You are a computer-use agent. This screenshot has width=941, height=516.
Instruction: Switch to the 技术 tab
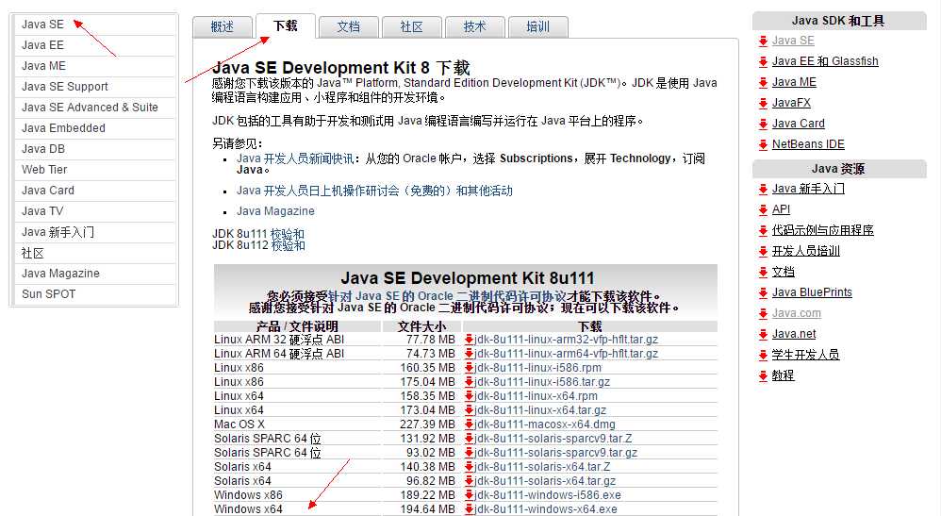(x=474, y=27)
